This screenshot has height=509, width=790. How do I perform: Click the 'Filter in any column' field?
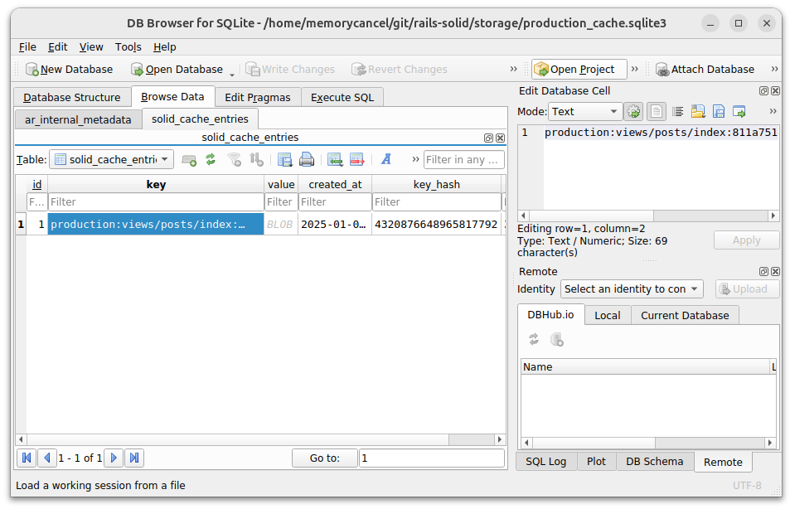coord(463,160)
